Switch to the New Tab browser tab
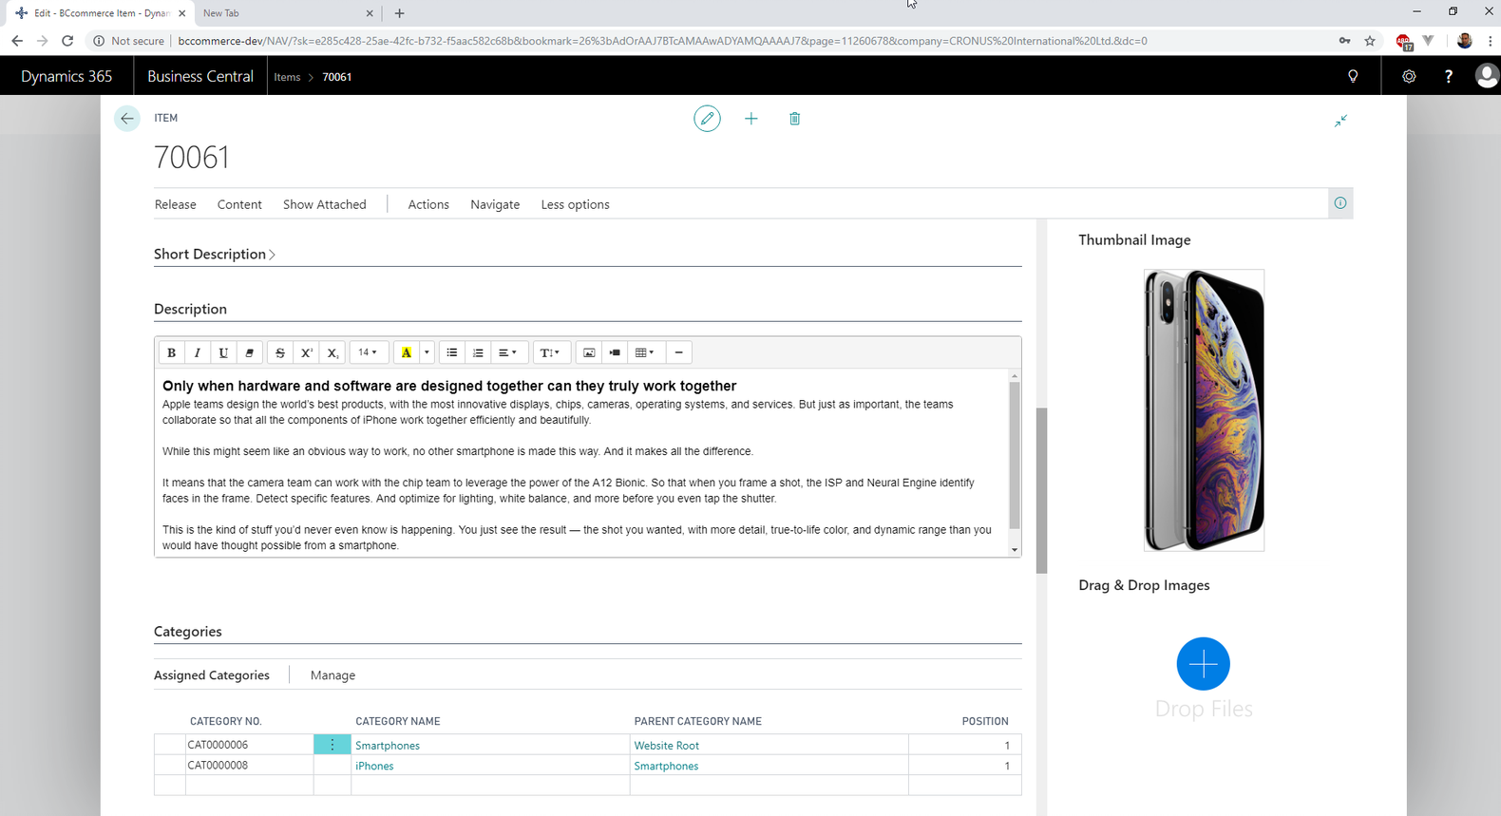The image size is (1501, 816). pos(287,13)
